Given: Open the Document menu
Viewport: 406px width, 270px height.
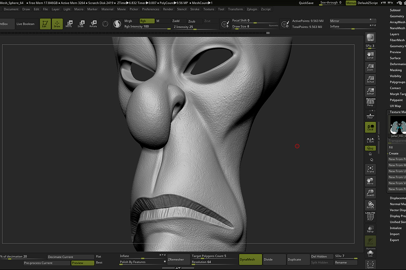Looking at the screenshot, I should tap(11, 9).
